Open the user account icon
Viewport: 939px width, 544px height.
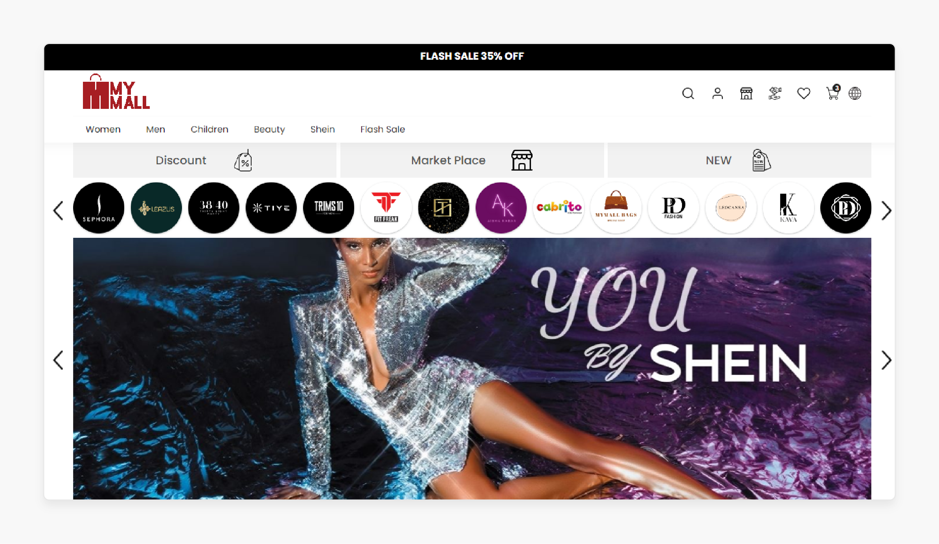(717, 93)
